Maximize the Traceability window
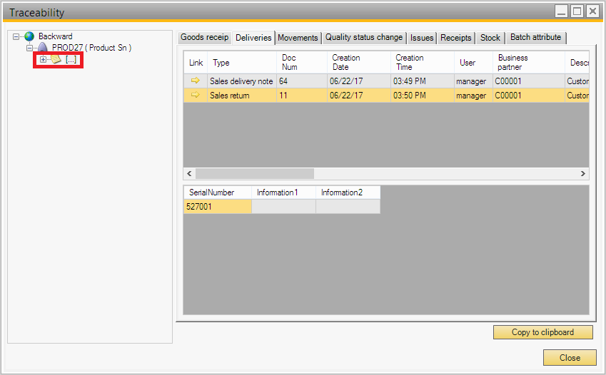The width and height of the screenshot is (606, 375). tap(576, 11)
